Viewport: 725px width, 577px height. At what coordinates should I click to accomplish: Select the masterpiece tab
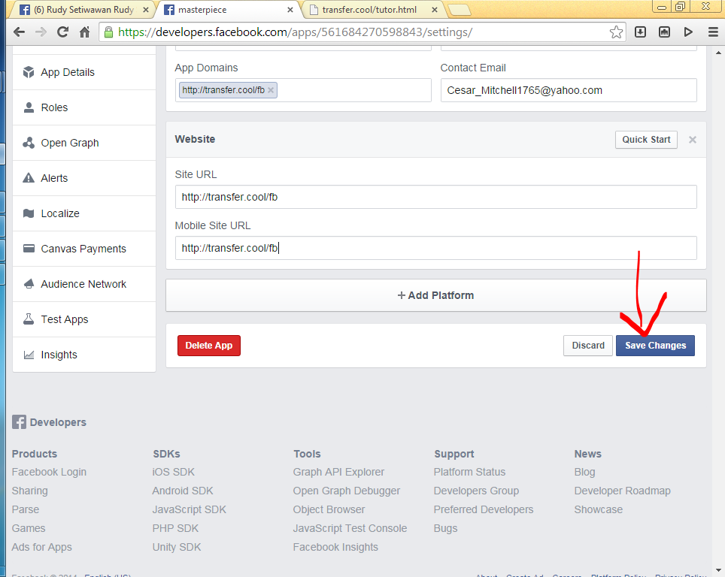click(228, 10)
